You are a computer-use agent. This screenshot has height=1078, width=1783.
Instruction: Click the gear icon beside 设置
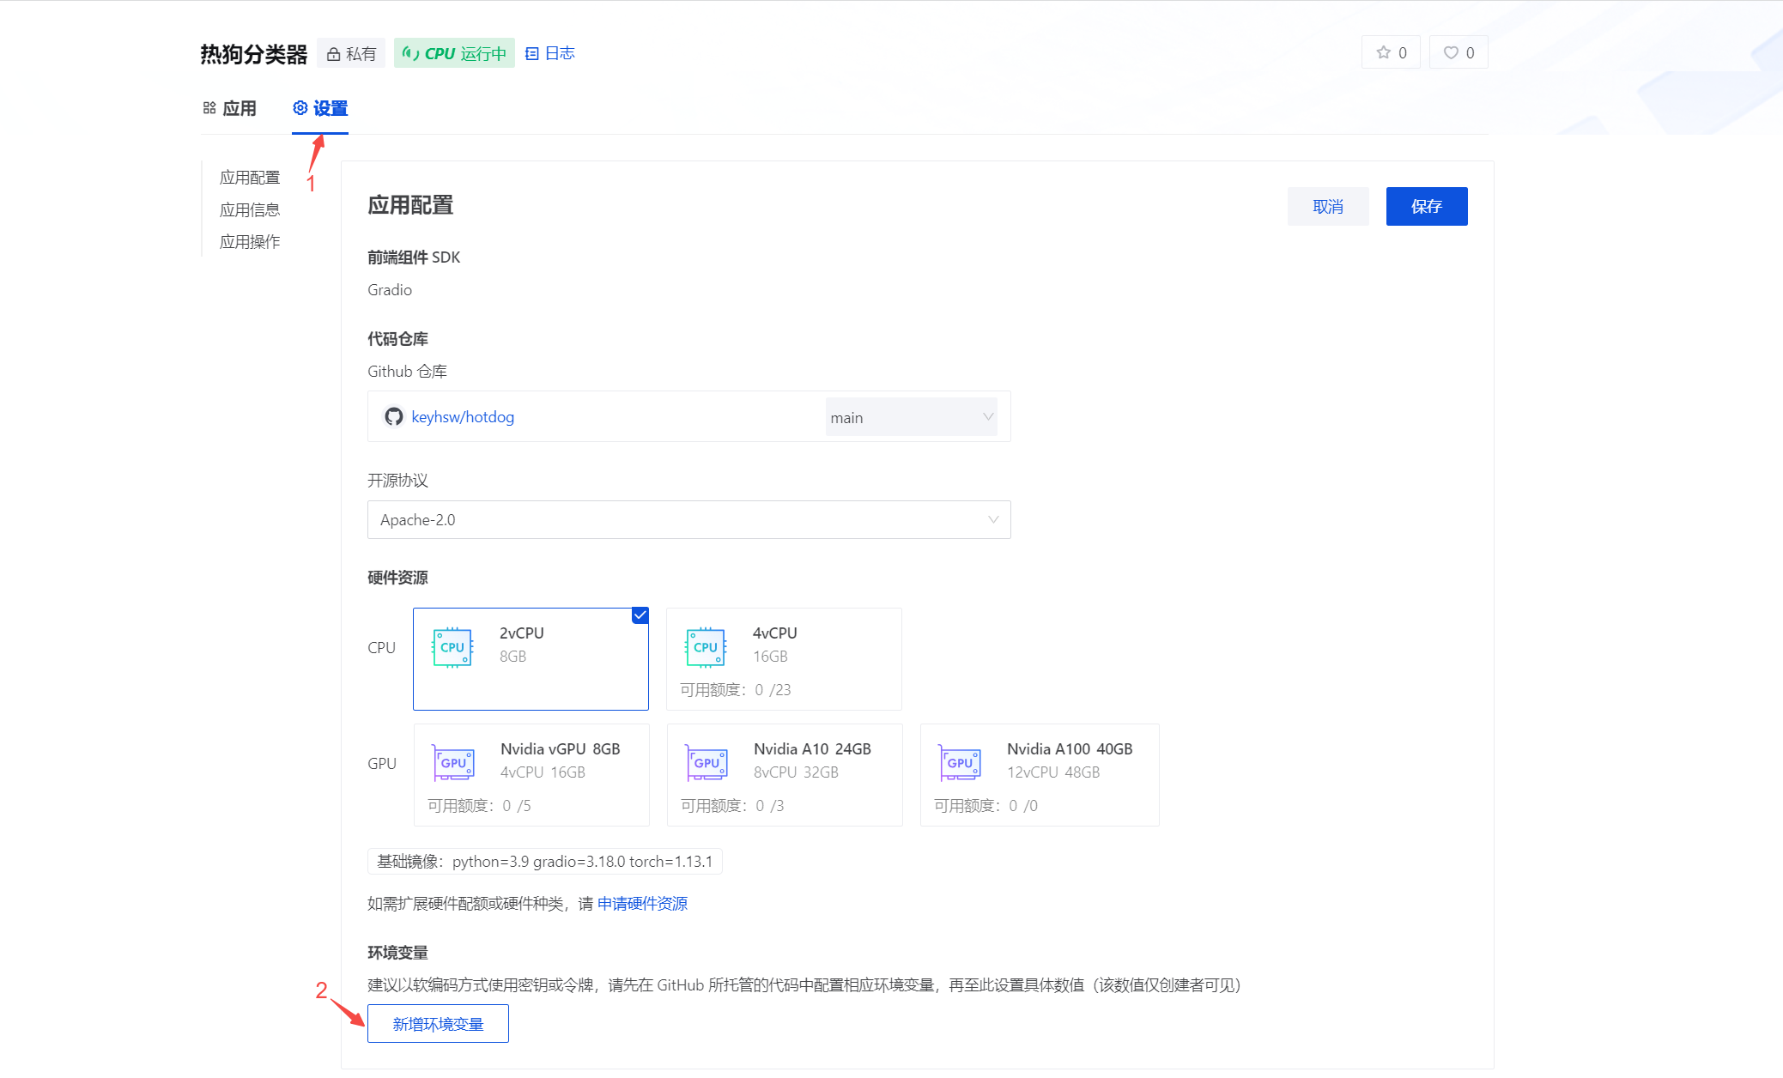point(300,108)
